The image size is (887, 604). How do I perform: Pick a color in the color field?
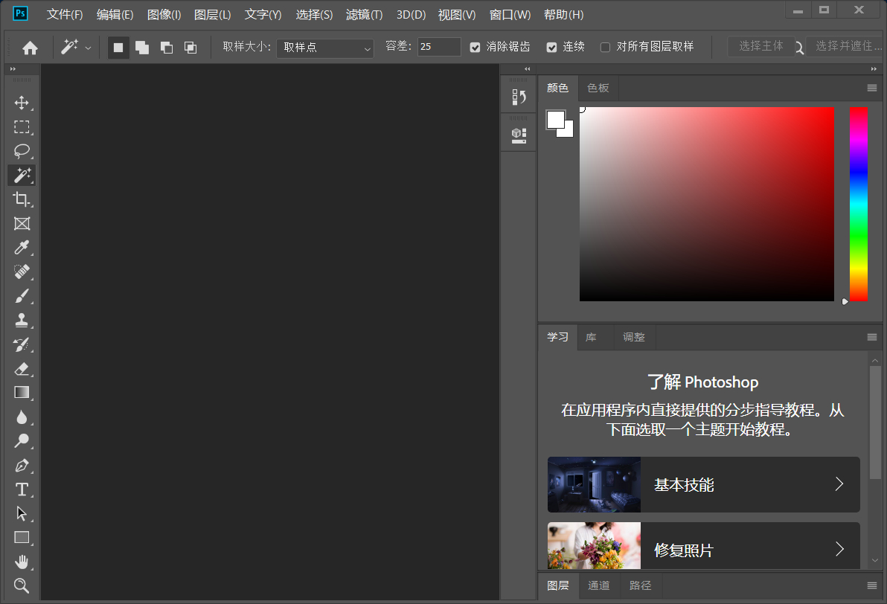[706, 204]
